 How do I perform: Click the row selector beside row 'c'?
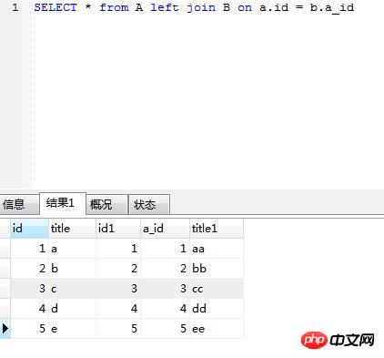(5, 289)
